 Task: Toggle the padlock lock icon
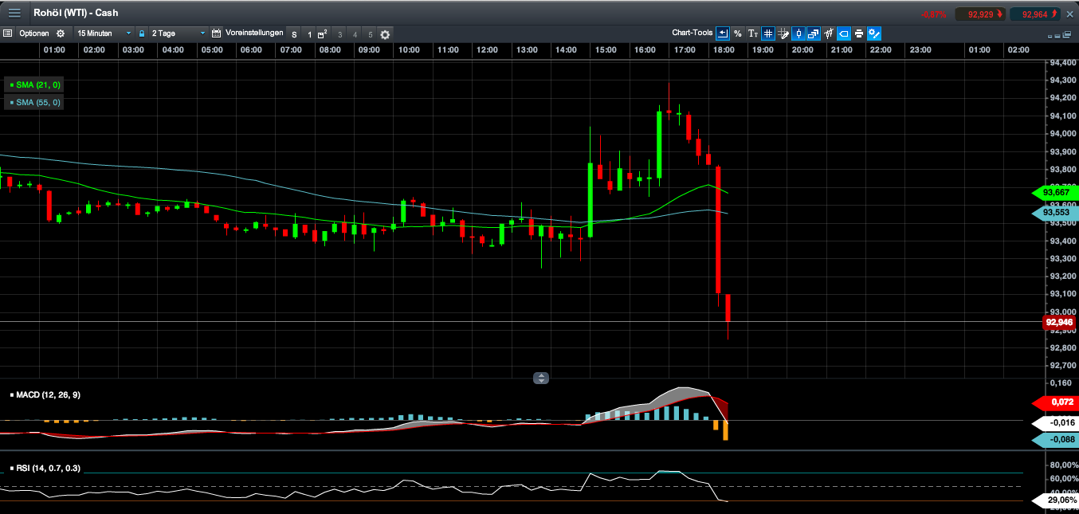point(142,33)
